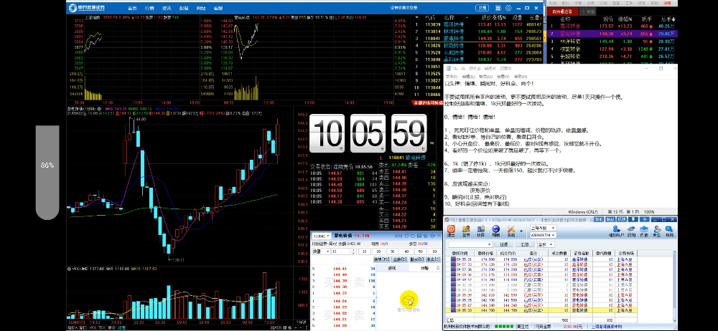Click the 汇总 button in trading window
The image size is (718, 331).
(x=525, y=244)
